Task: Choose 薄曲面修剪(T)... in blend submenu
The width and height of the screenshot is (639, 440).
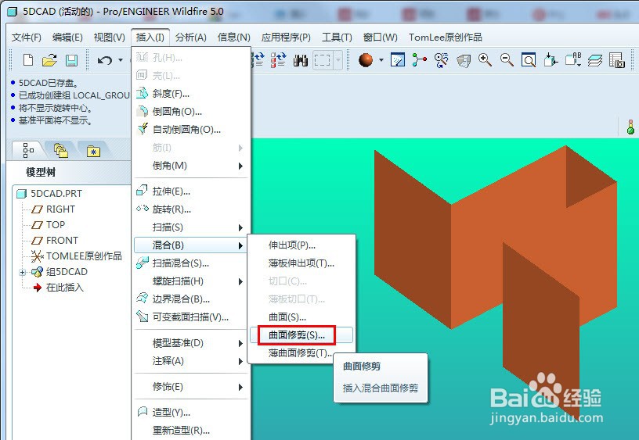Action: coord(301,353)
